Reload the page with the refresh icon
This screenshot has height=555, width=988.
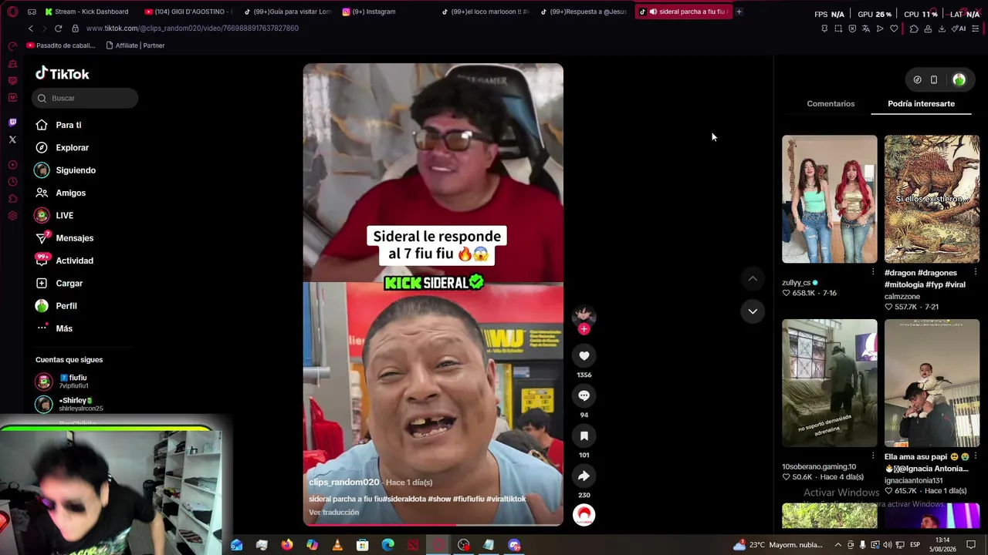[x=58, y=29]
